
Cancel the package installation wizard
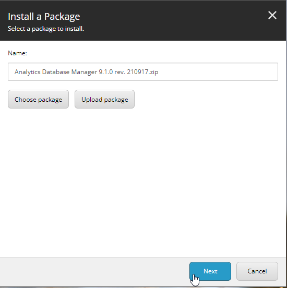[x=257, y=271]
